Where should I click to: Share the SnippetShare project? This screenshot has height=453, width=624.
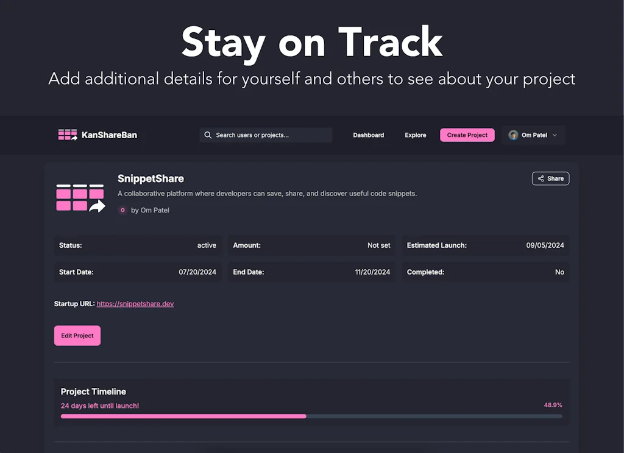(x=551, y=178)
